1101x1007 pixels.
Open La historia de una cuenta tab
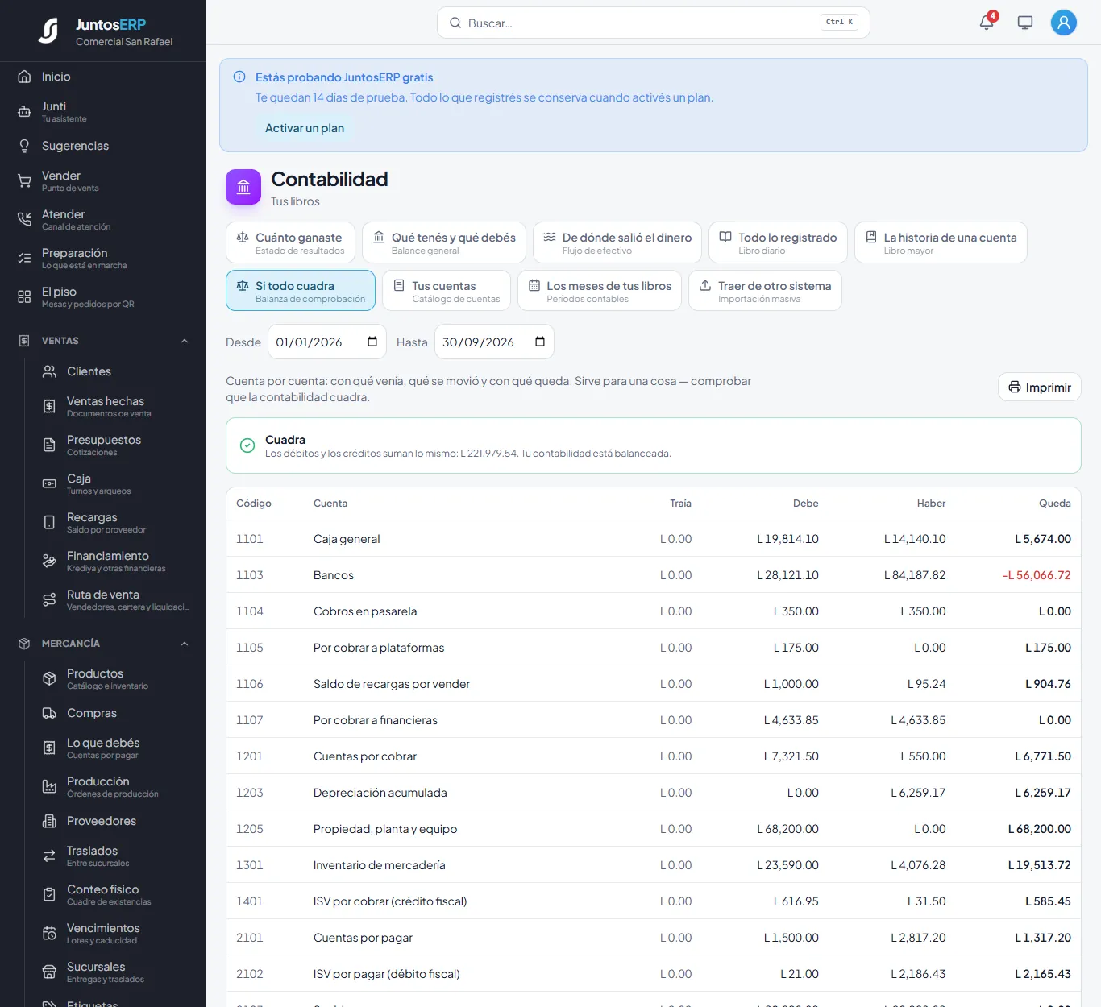[941, 242]
